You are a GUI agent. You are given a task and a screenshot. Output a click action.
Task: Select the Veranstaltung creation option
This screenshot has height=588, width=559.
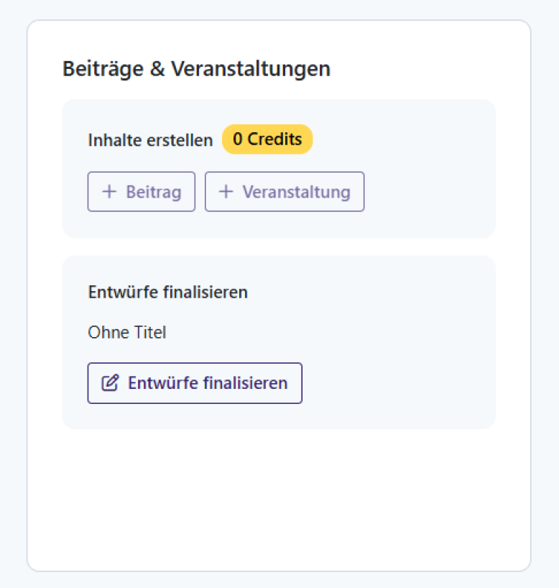285,191
